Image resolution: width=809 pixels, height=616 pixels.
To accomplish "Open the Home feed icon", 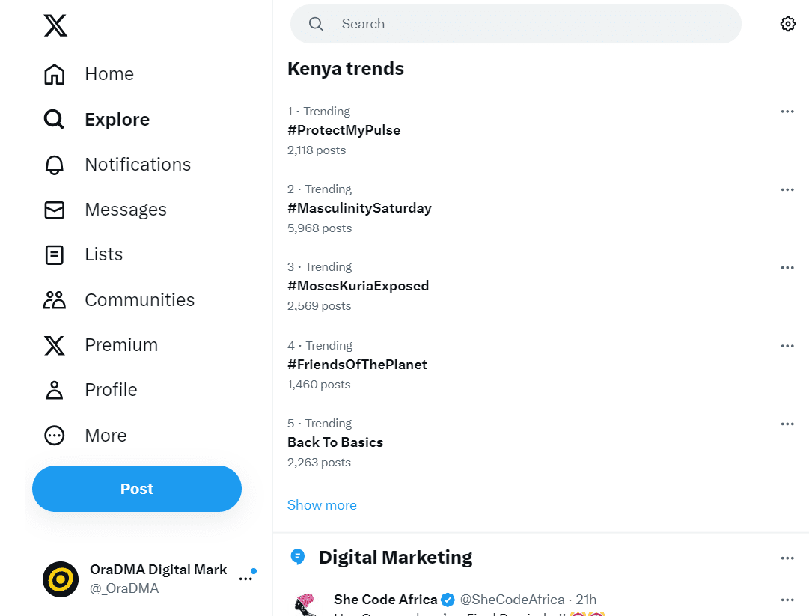I will click(x=54, y=74).
